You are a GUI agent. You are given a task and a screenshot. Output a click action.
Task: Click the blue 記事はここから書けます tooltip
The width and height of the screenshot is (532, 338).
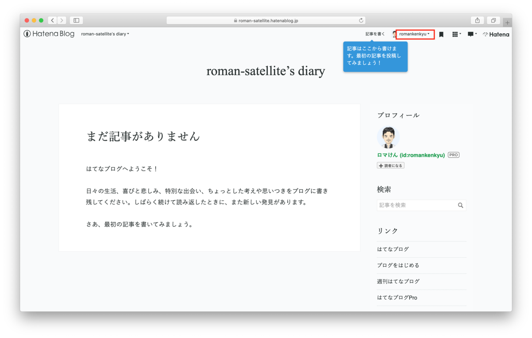coord(375,56)
